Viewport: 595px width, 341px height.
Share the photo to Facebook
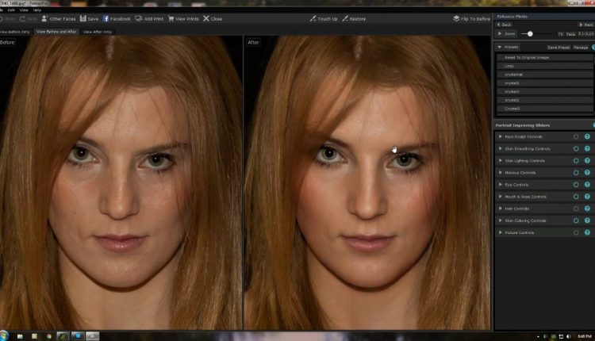[x=117, y=18]
